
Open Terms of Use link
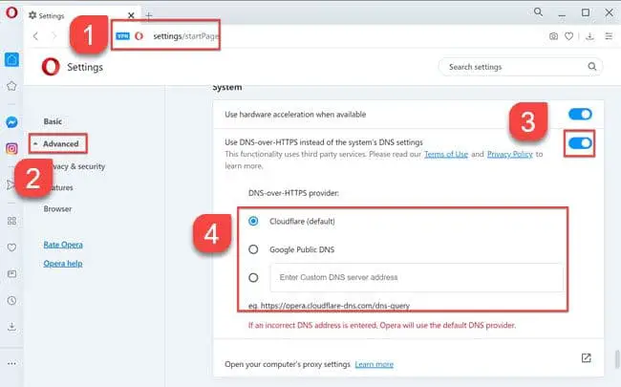(446, 154)
